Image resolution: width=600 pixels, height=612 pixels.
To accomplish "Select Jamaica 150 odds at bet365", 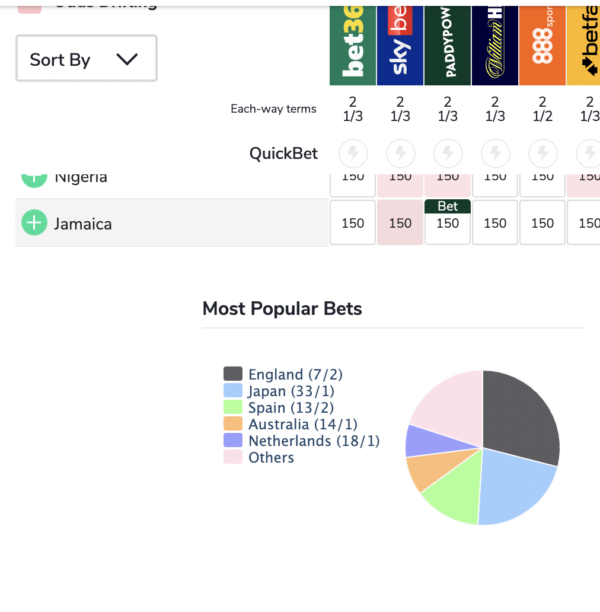I will [x=353, y=222].
